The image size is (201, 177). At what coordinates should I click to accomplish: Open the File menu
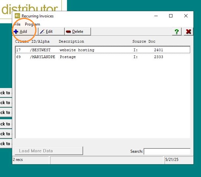(17, 24)
